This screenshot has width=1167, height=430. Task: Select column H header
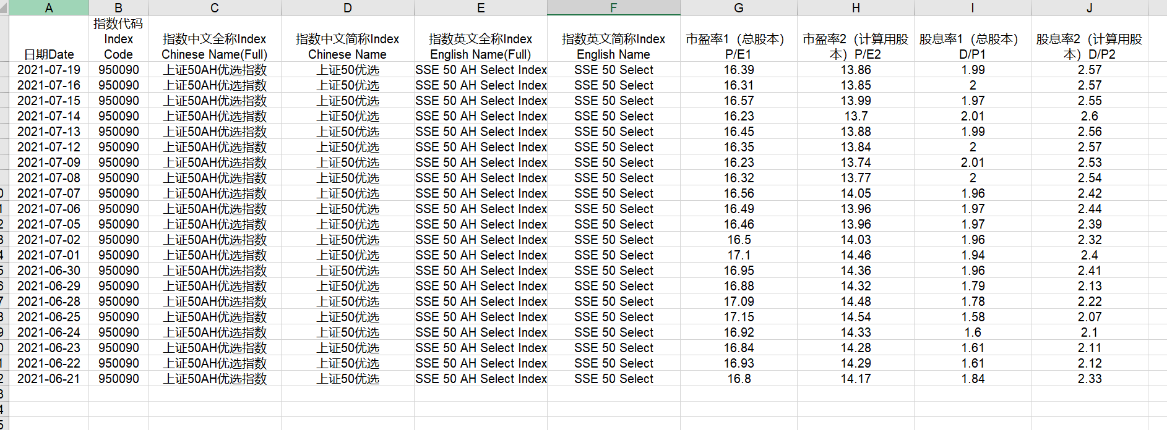[856, 7]
